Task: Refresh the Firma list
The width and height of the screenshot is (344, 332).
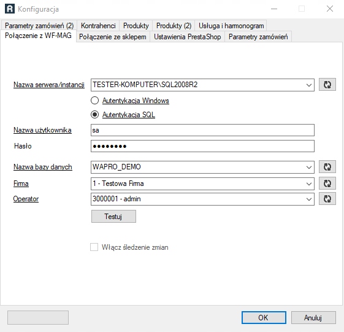Action: pos(327,183)
